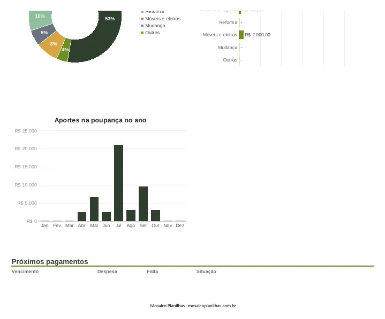This screenshot has height=319, width=385.
Task: Click the 'R$ 5.000' axis value
Action: [27, 203]
